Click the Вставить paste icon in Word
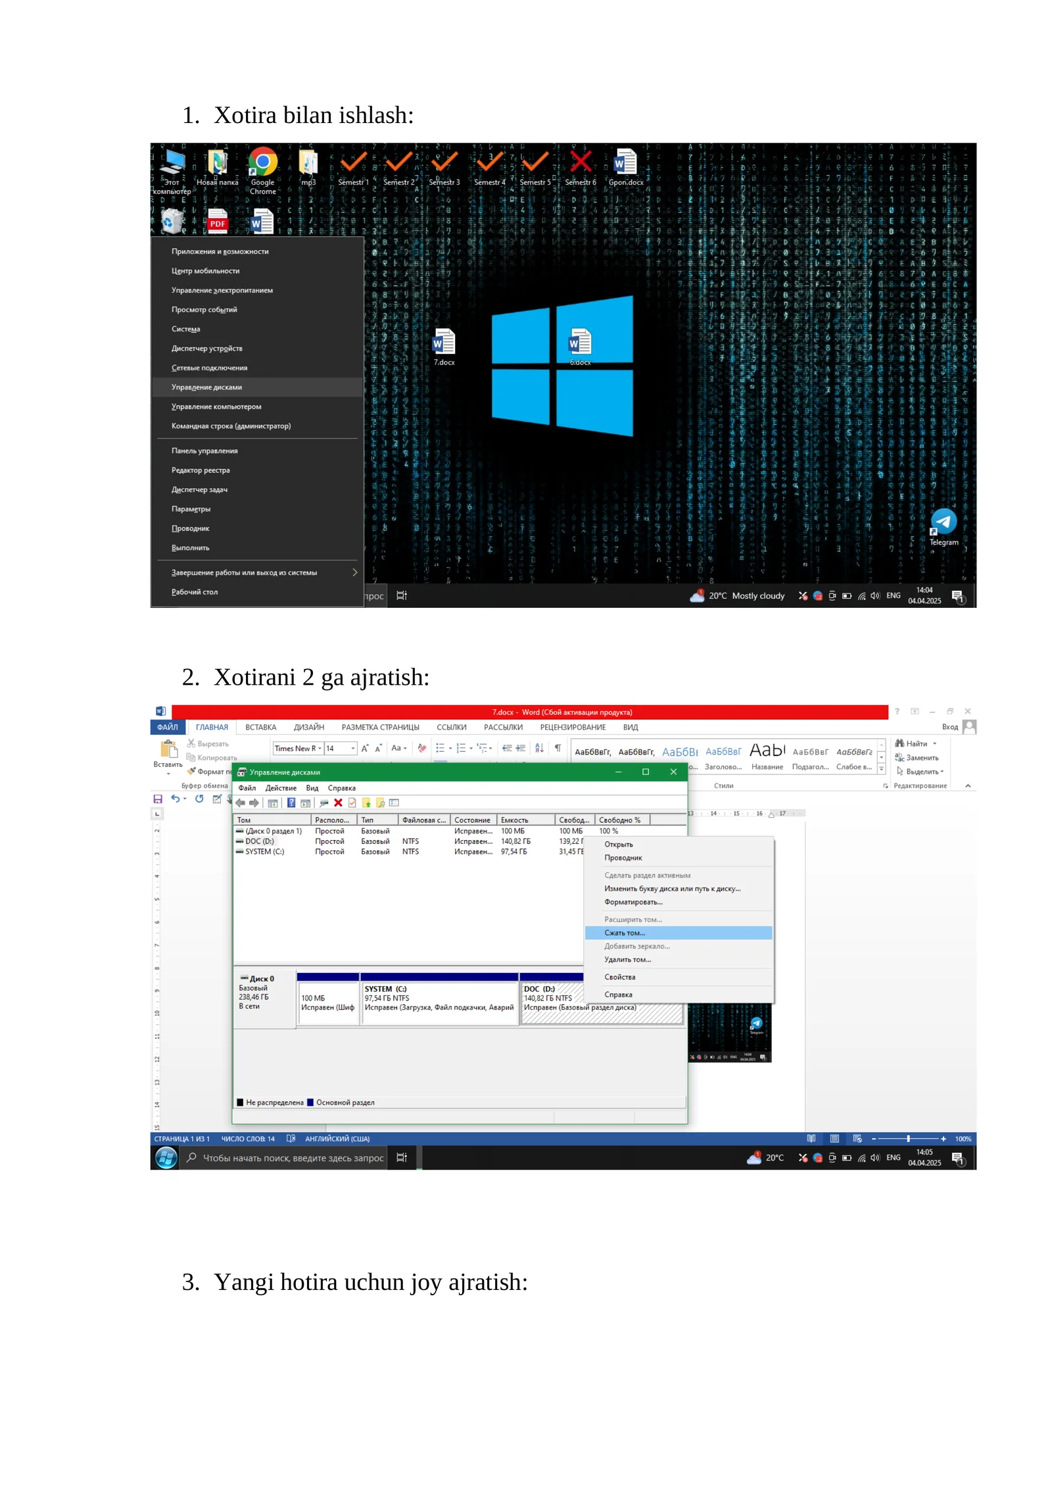The height and width of the screenshot is (1488, 1052). pos(168,749)
